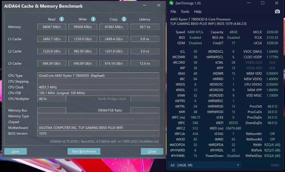Click L1 Cache Copy value 2499.4 GB/s
The image size is (285, 172).
[x=114, y=39]
